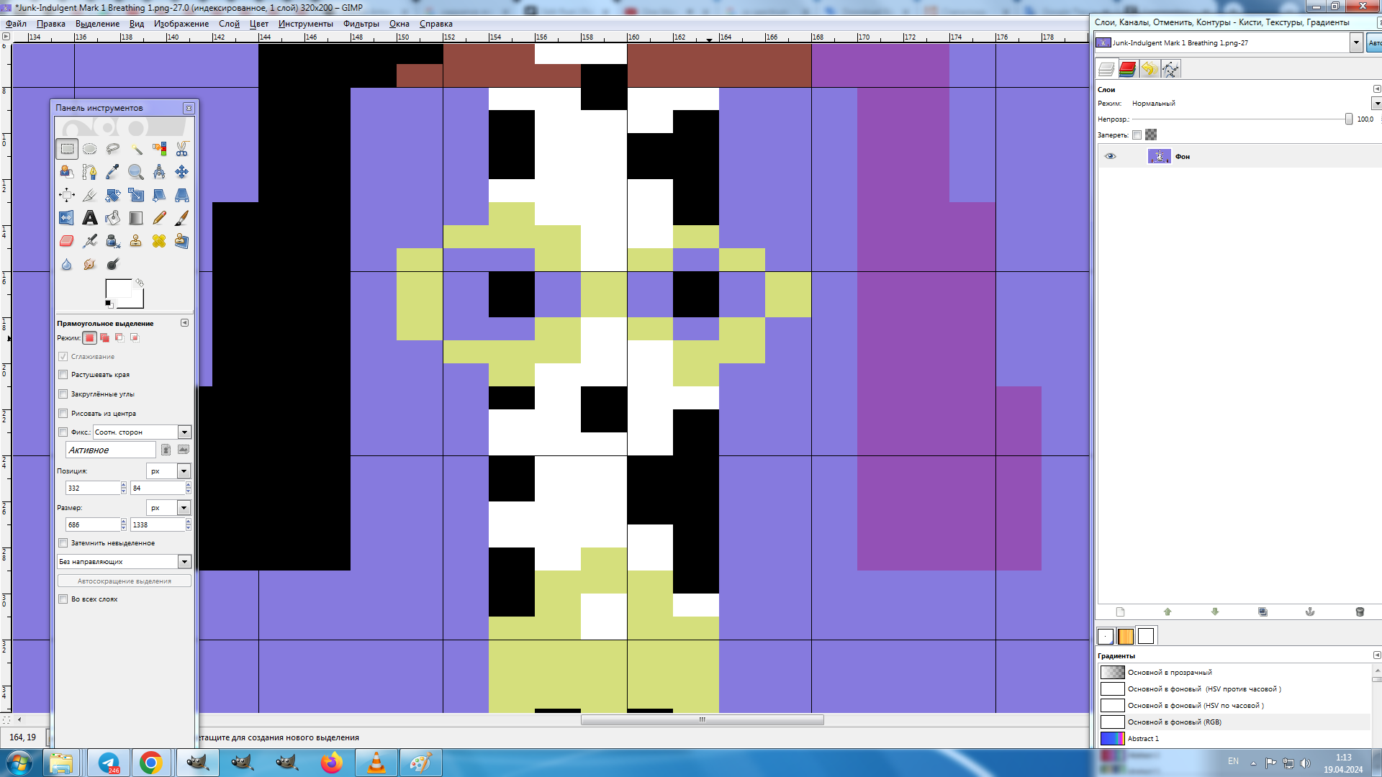Viewport: 1382px width, 777px height.
Task: Open the Фильтры menu
Action: (361, 24)
